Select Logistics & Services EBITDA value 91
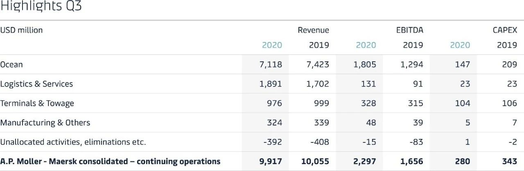Screen dimensions: 524x171 click(418, 84)
